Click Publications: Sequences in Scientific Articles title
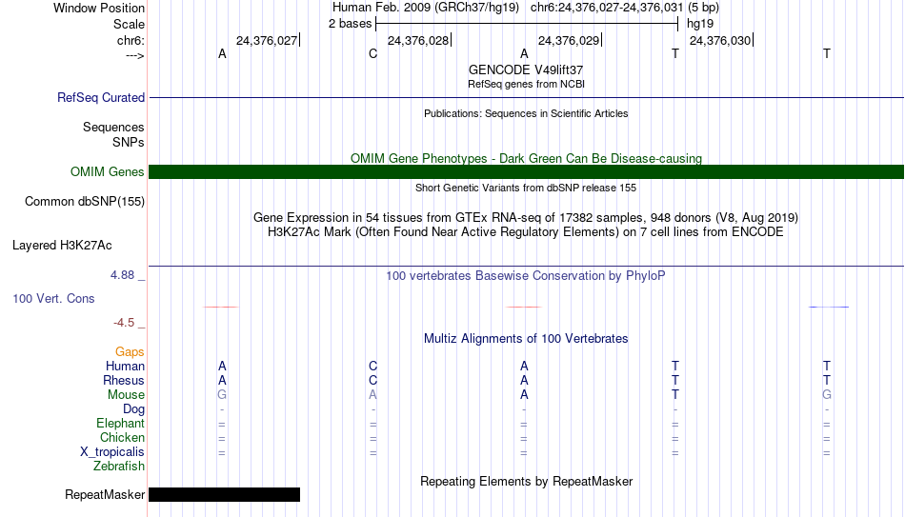 (526, 113)
